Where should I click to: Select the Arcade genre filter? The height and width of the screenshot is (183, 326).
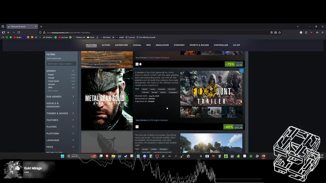[x=51, y=78]
